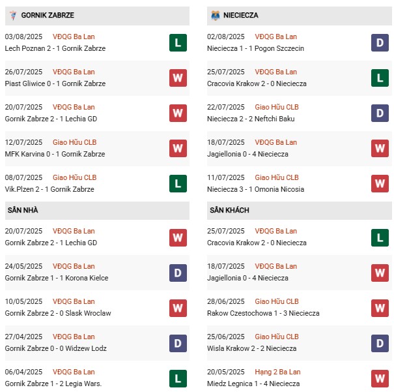The height and width of the screenshot is (392, 394).
Task: Click the W badge for Piast Gliwice match
Action: point(178,78)
